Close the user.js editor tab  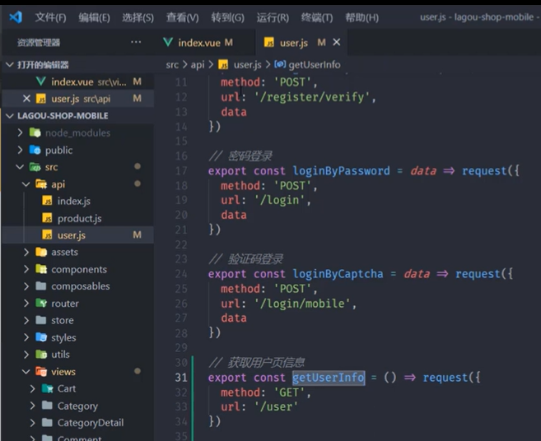point(337,42)
